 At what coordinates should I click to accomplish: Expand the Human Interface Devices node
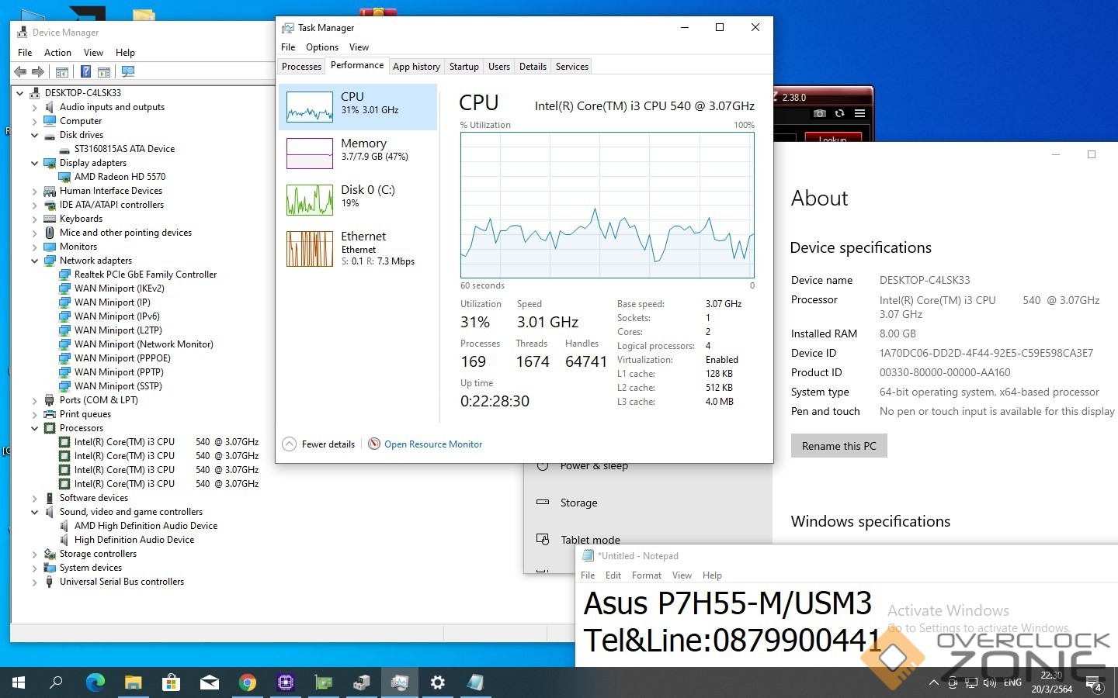[35, 191]
